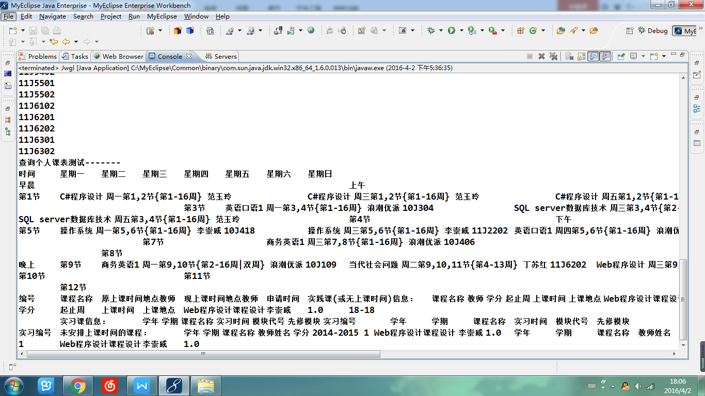705x396 pixels.
Task: Switch to the Problems tab
Action: pyautogui.click(x=38, y=56)
